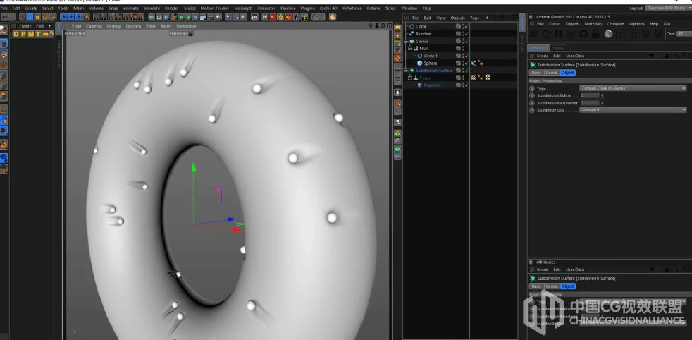
Task: Click the D letter icon in left palette
Action: (16, 34)
